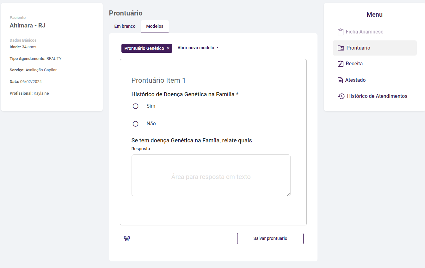Click the Receita prescription icon
This screenshot has width=425, height=268.
point(340,64)
